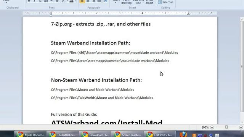Click the Select all button
Image resolution: width=244 pixels, height=137 pixels.
pos(166,2)
